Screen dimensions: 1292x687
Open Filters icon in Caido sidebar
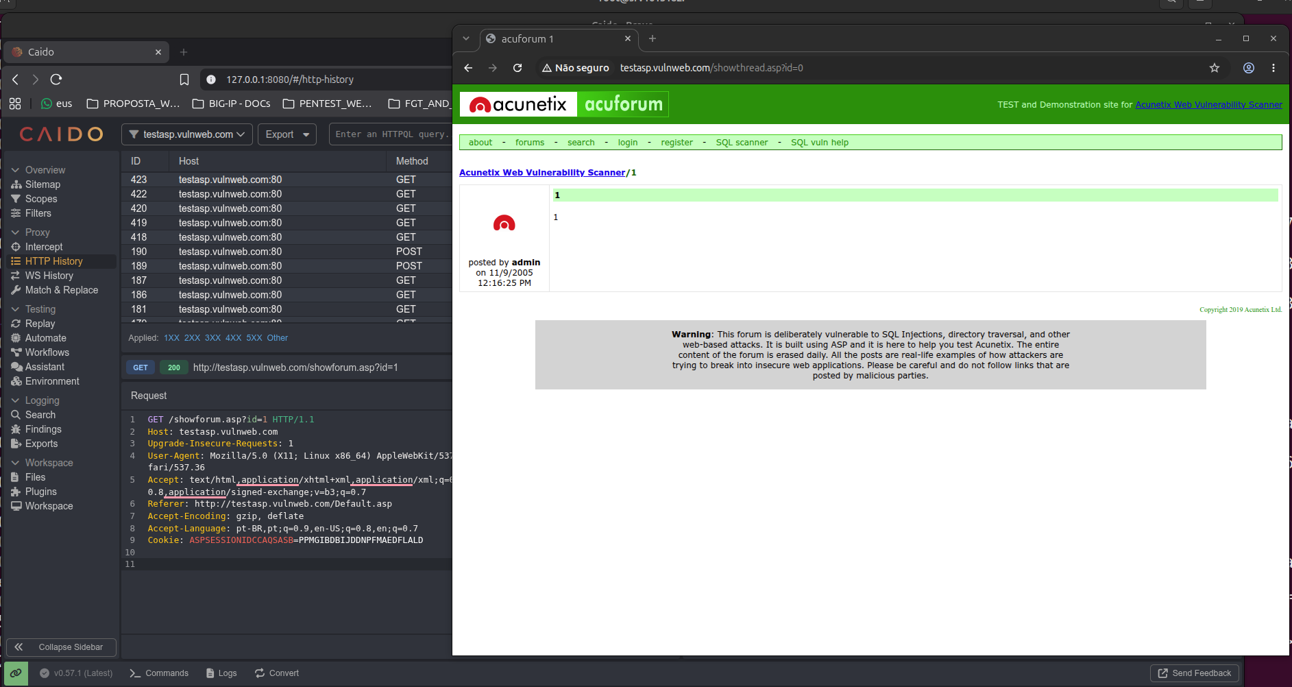point(16,213)
